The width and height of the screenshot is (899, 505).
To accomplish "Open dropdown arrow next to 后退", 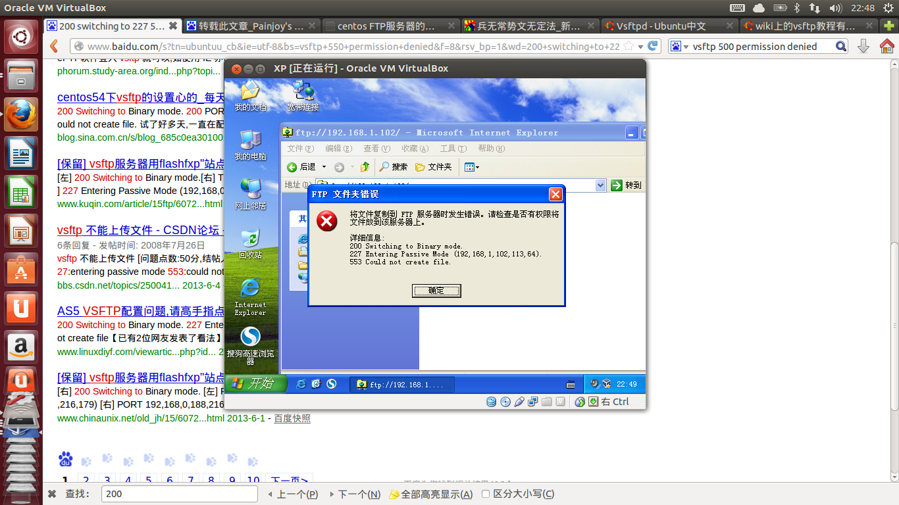I will point(324,167).
